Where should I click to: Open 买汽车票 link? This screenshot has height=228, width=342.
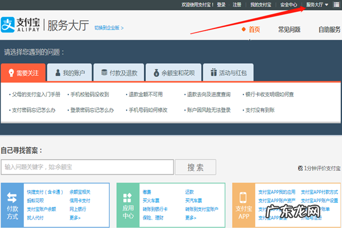[193, 201]
